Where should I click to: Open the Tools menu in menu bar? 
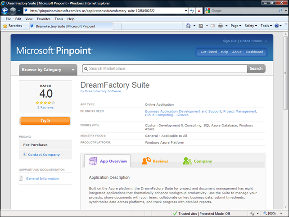(x=59, y=19)
